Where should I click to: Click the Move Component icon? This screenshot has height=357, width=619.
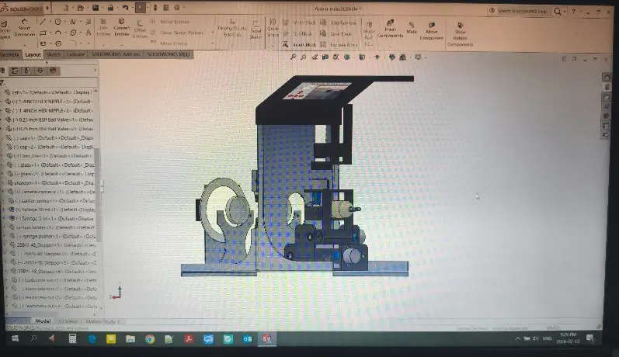(x=432, y=31)
